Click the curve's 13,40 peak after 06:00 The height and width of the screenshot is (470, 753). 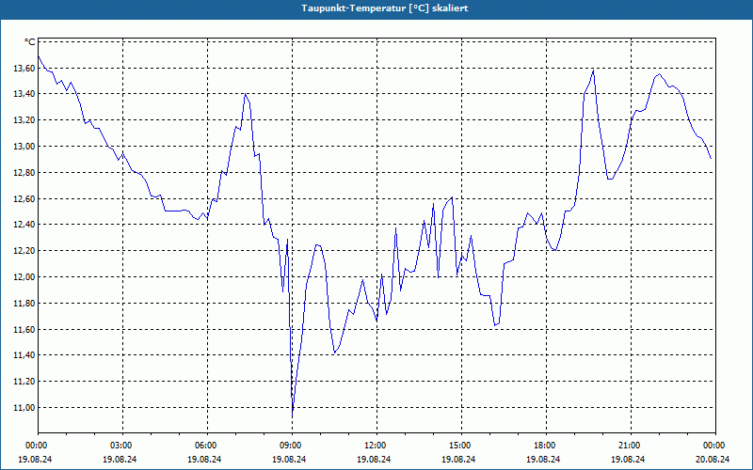(246, 95)
